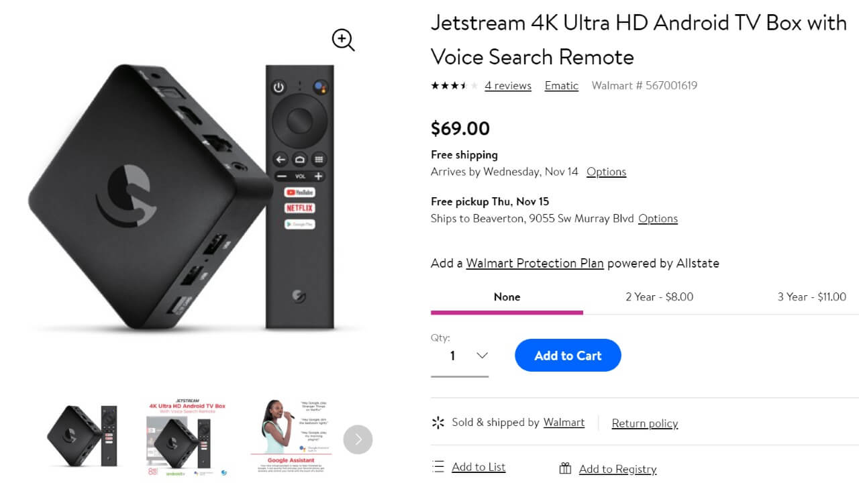Open the Ematic brand link

[562, 86]
